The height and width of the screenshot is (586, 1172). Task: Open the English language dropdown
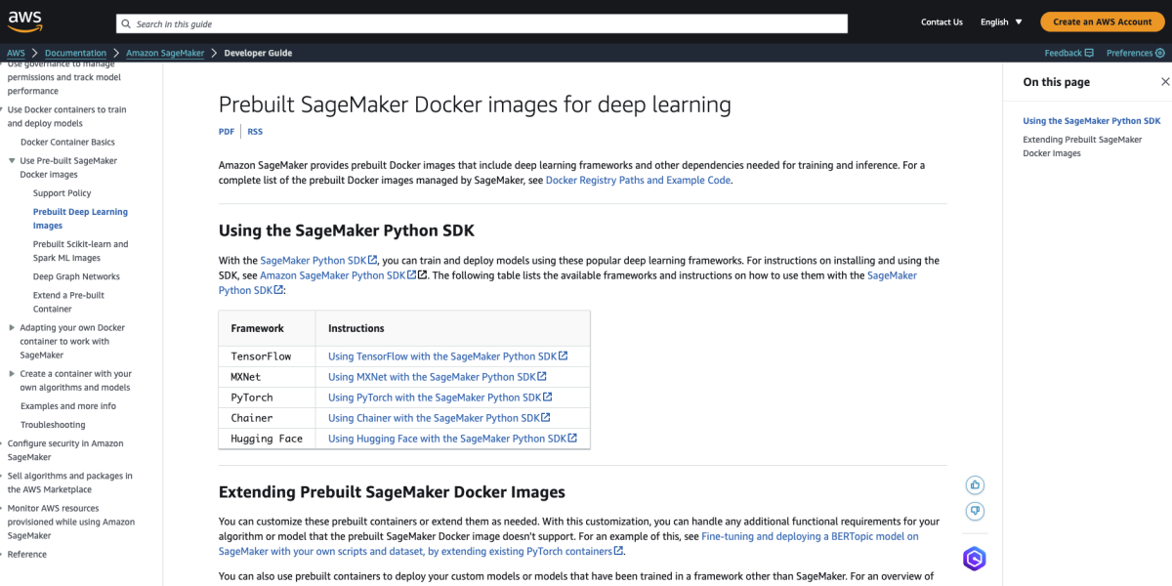1000,22
